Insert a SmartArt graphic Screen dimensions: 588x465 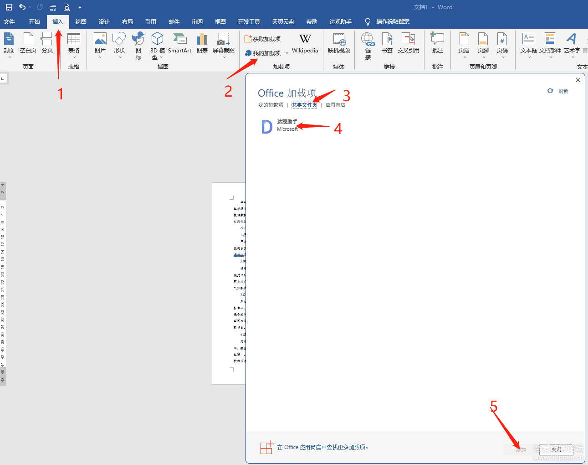(179, 43)
